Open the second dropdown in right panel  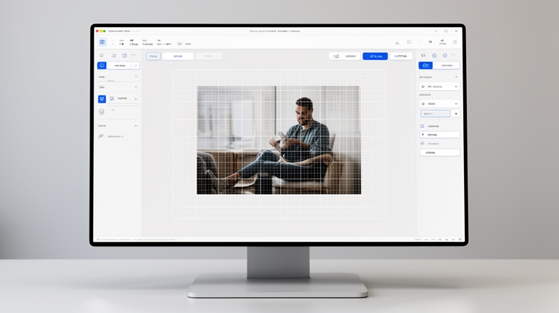pyautogui.click(x=440, y=103)
